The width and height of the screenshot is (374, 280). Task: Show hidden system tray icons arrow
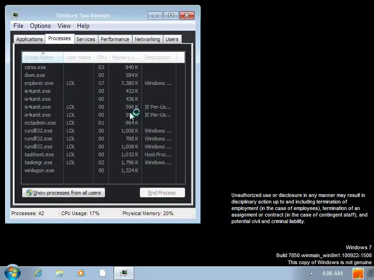coord(311,273)
